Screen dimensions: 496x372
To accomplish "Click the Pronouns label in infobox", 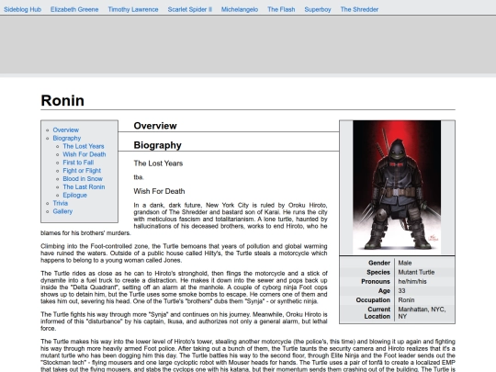I will 376,282.
